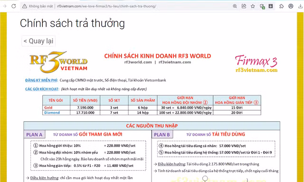Select the TÊN GÓI column header

pos(56,100)
